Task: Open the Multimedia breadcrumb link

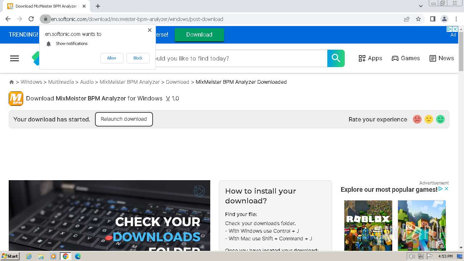Action: click(x=61, y=82)
